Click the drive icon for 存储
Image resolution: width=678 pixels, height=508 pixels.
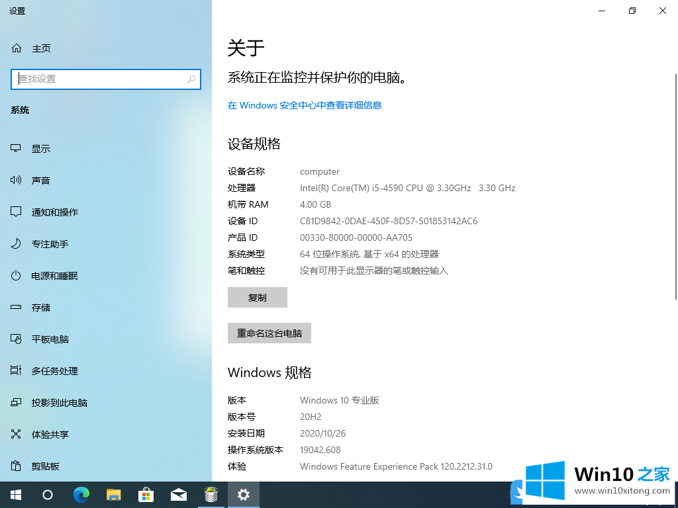tap(16, 307)
